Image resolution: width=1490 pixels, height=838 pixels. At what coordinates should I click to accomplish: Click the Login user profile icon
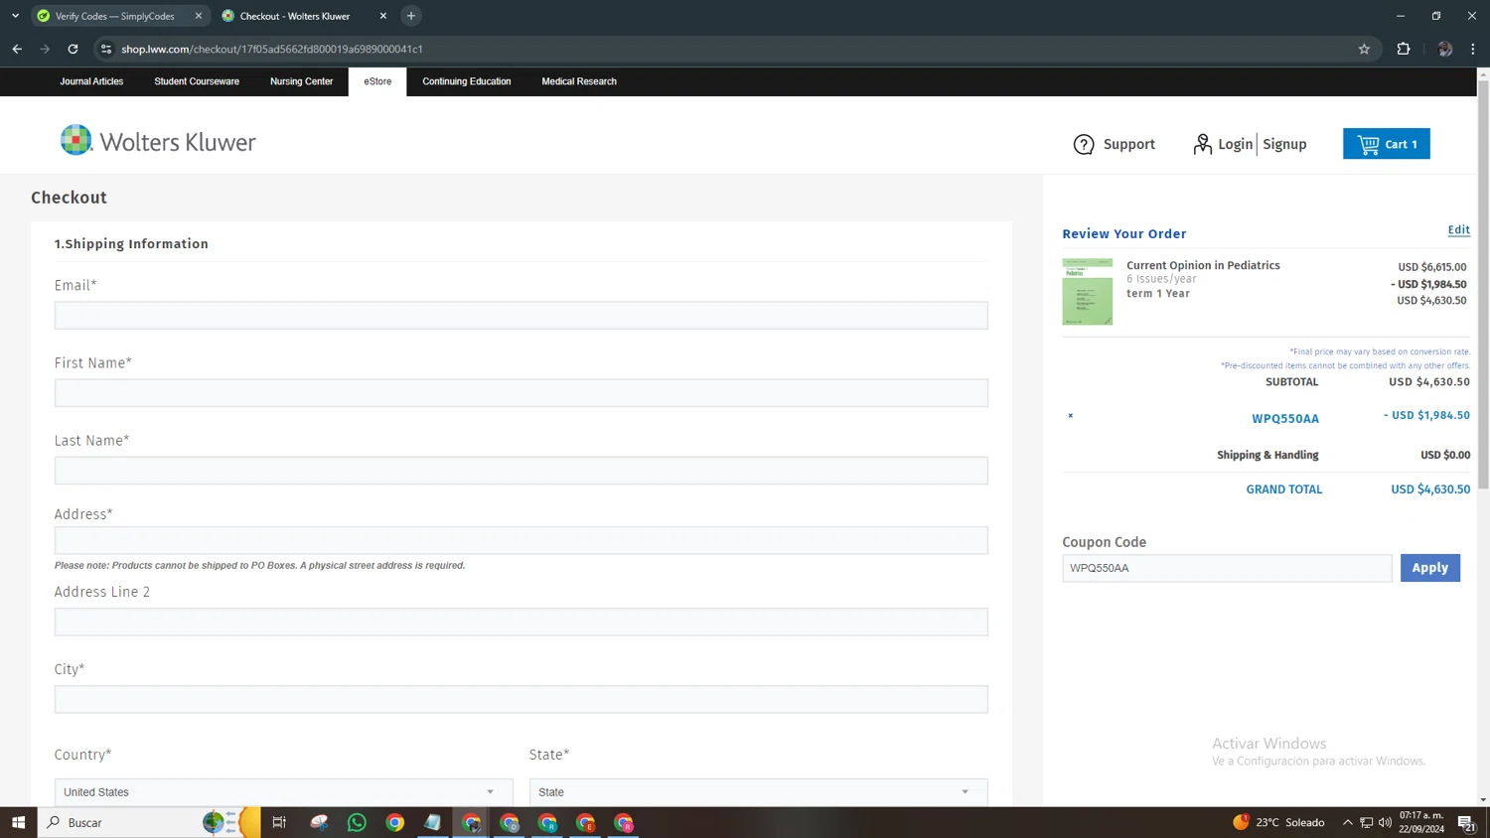point(1202,144)
